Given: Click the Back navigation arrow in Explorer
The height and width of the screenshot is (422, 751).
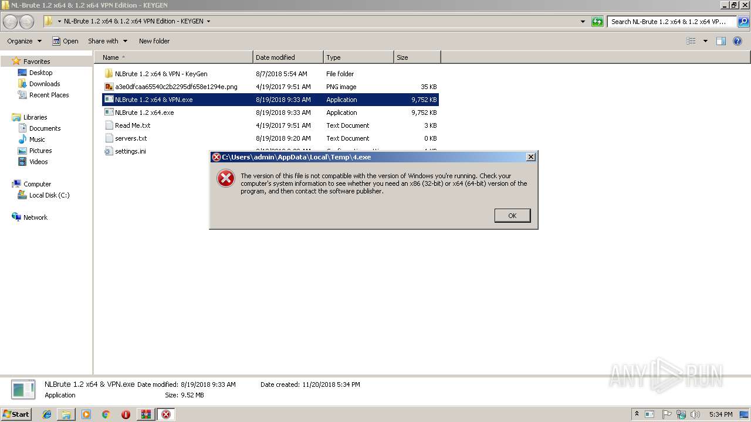Looking at the screenshot, I should point(11,22).
